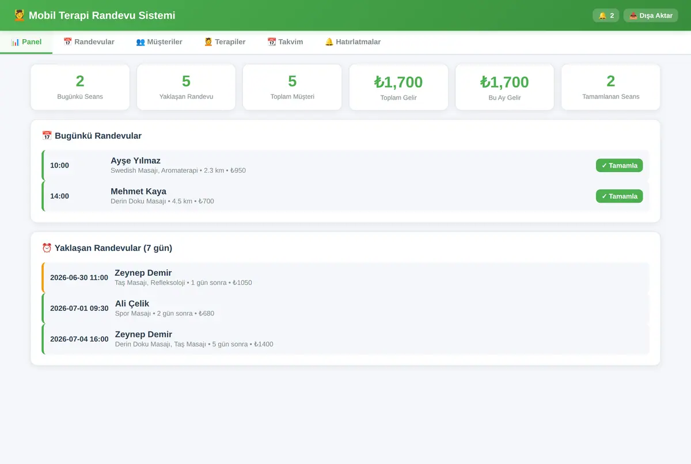Open Zeynep Demir's 2026-07-04 appointment
Image resolution: width=691 pixels, height=464 pixels.
345,339
